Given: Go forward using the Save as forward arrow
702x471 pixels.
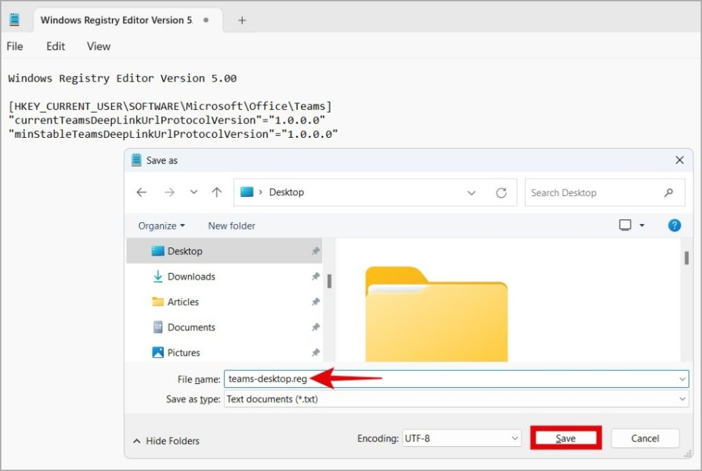Looking at the screenshot, I should tap(169, 193).
